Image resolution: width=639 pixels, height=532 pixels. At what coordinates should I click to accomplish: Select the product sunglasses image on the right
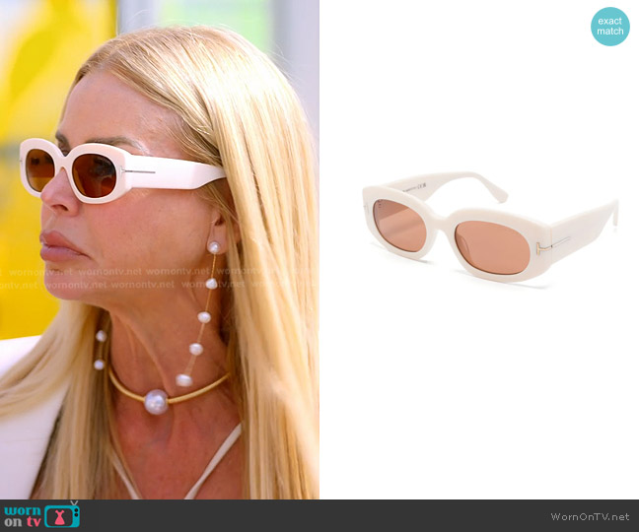(x=490, y=233)
